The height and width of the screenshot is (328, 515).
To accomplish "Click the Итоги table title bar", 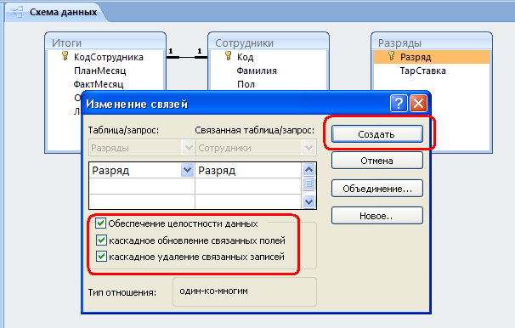I will [105, 42].
